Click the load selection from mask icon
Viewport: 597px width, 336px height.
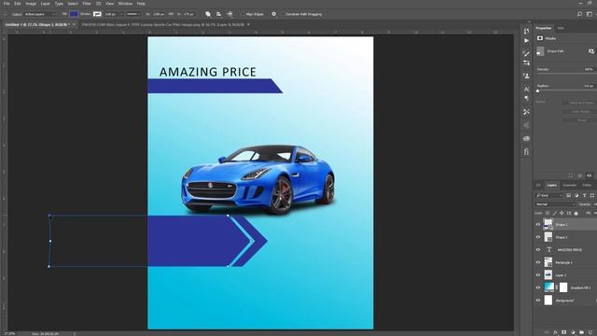tap(570, 175)
